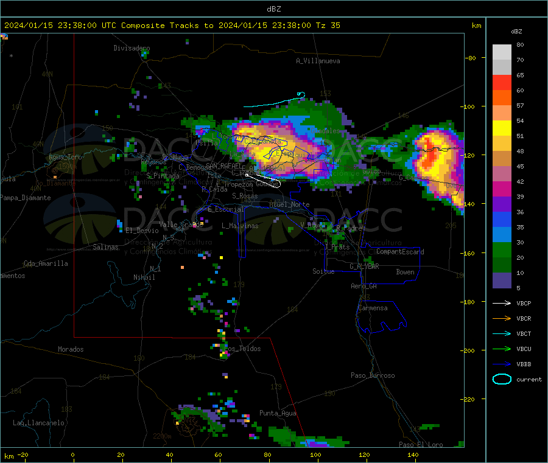
Task: Select the blue 36-35 dBZ swatch
Action: coord(502,219)
